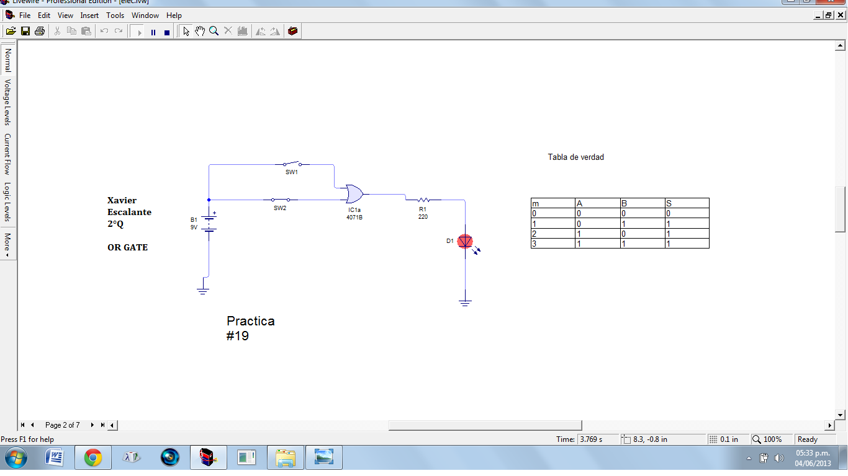
Task: Open the Tools menu
Action: click(x=115, y=15)
